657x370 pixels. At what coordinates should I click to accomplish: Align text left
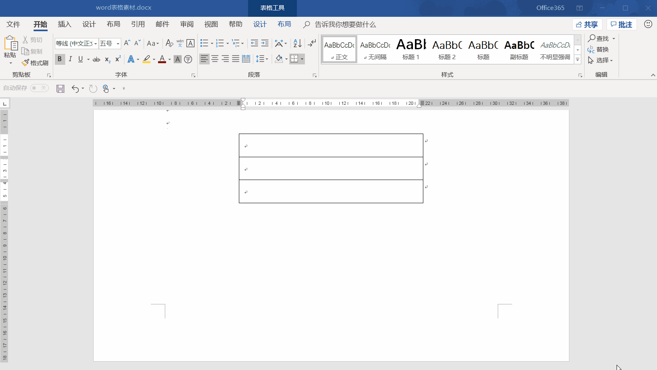pyautogui.click(x=204, y=59)
